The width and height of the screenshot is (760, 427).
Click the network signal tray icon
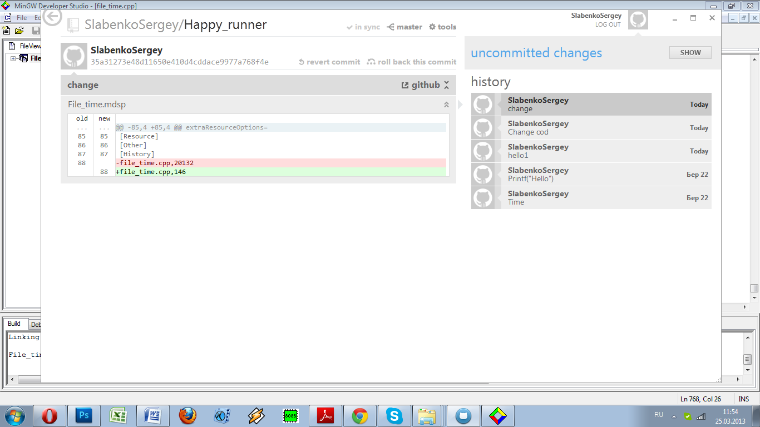coord(701,416)
